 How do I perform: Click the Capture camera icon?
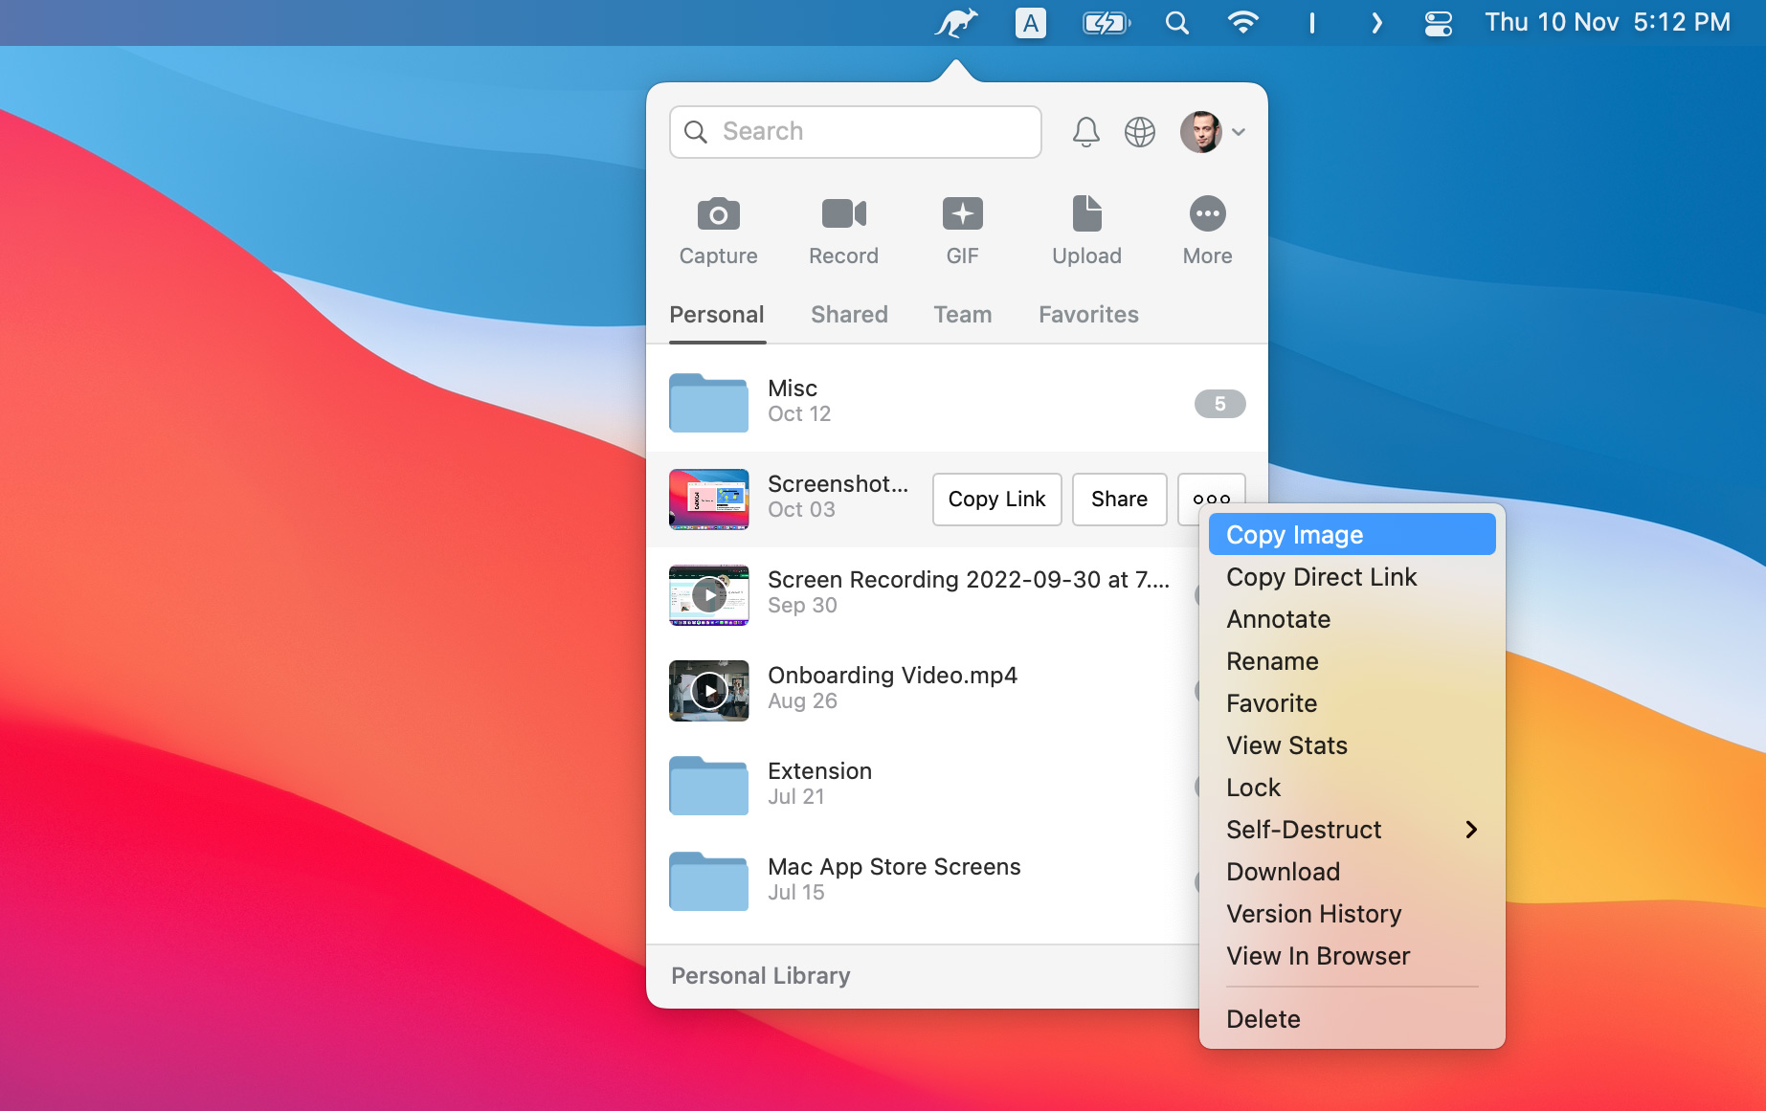718,214
